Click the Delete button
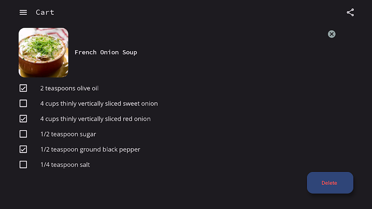The width and height of the screenshot is (372, 209). [330, 183]
